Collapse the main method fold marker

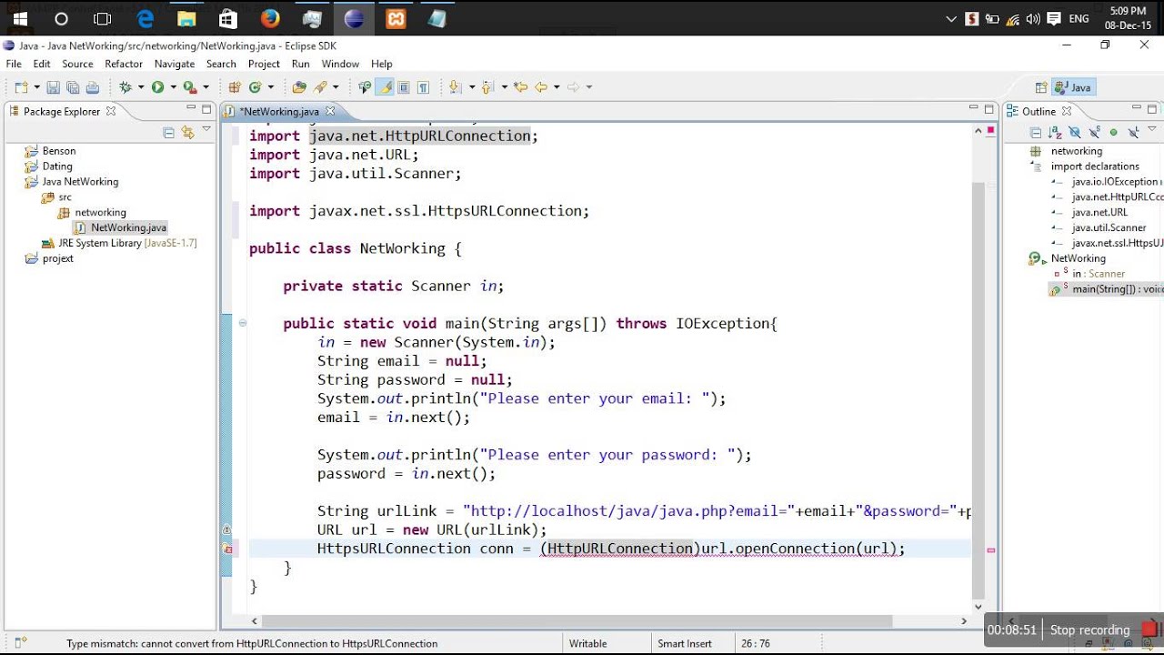coord(243,323)
